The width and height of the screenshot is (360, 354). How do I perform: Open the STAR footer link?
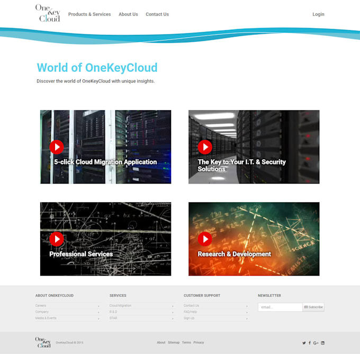click(x=113, y=318)
